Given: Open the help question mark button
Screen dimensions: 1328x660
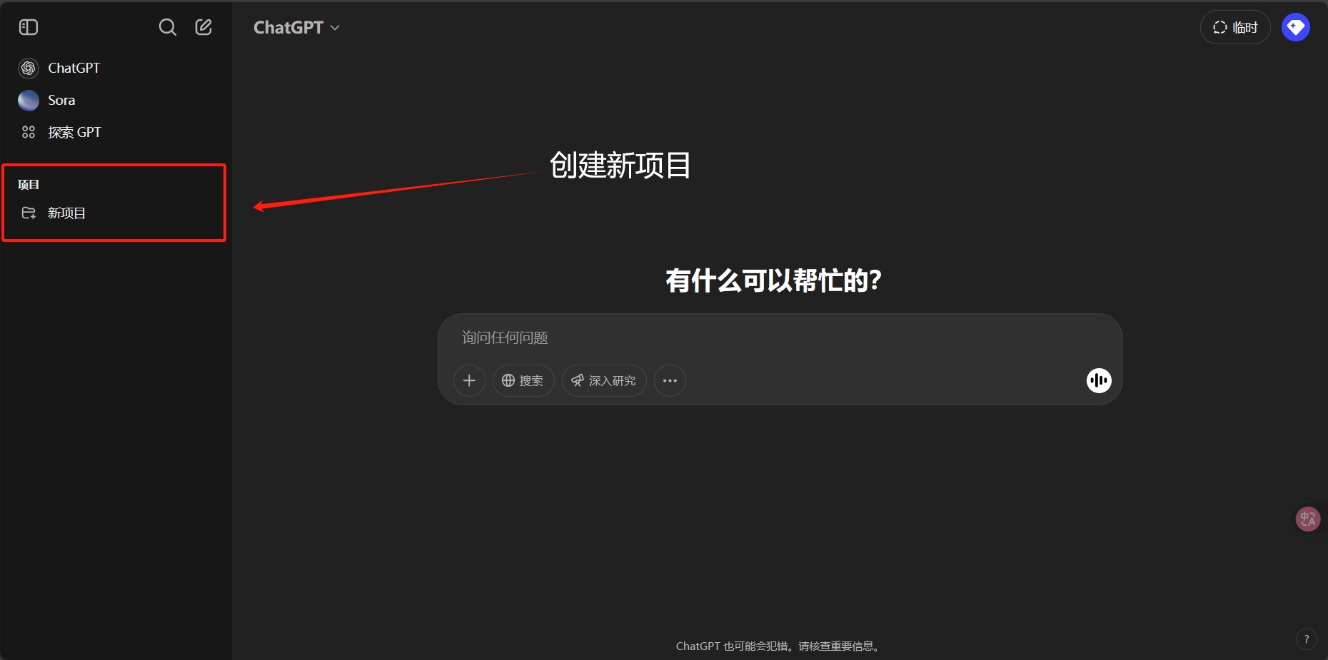Looking at the screenshot, I should click(x=1307, y=639).
